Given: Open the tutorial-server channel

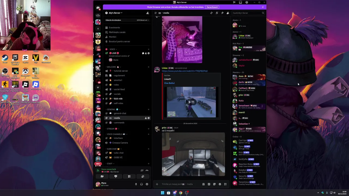Looking at the screenshot, I should [127, 71].
